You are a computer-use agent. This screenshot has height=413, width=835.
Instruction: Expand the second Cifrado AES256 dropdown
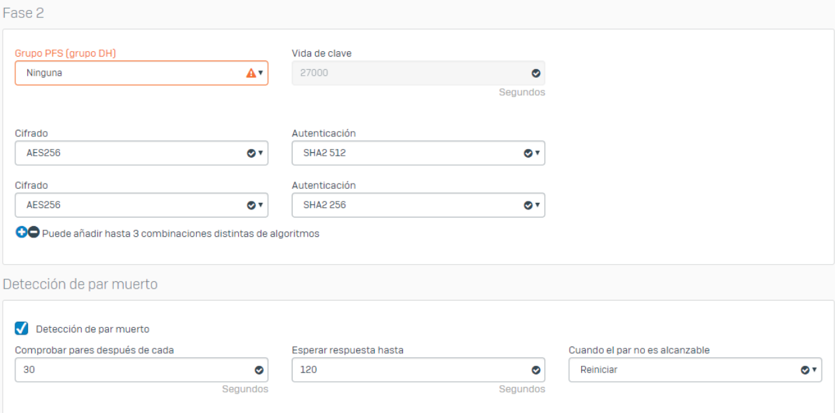[x=133, y=206]
